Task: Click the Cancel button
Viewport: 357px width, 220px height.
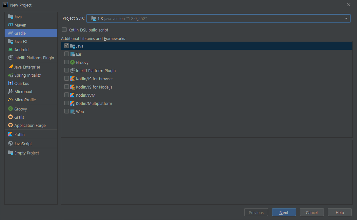Action: [312, 212]
